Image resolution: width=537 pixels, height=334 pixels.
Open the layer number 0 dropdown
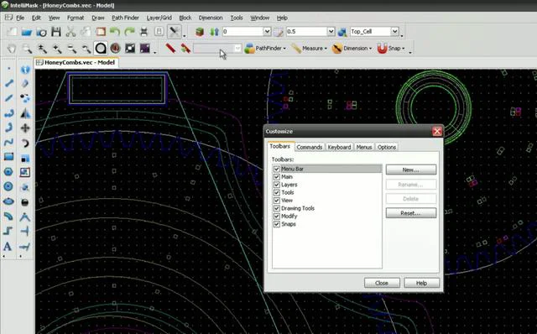pyautogui.click(x=267, y=32)
